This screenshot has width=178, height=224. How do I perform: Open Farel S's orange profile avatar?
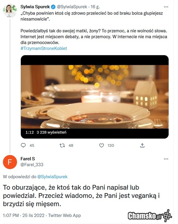click(x=10, y=162)
